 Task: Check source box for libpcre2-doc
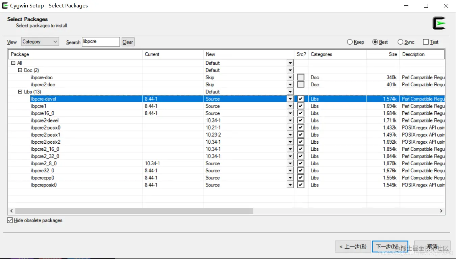(x=301, y=85)
